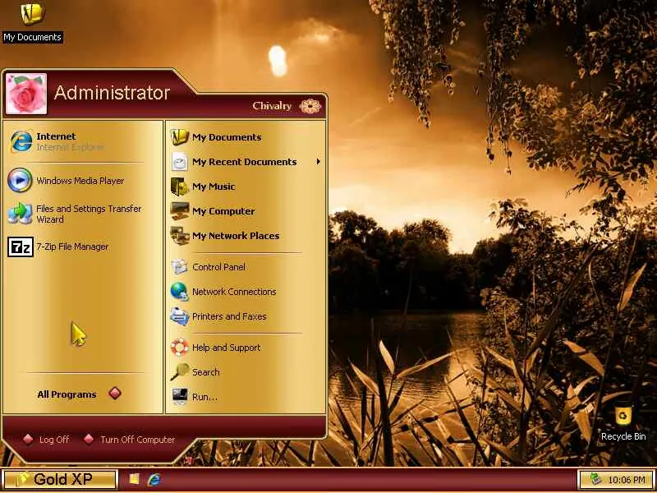Viewport: 657px width, 493px height.
Task: Click the Control Panel label
Action: pyautogui.click(x=218, y=266)
